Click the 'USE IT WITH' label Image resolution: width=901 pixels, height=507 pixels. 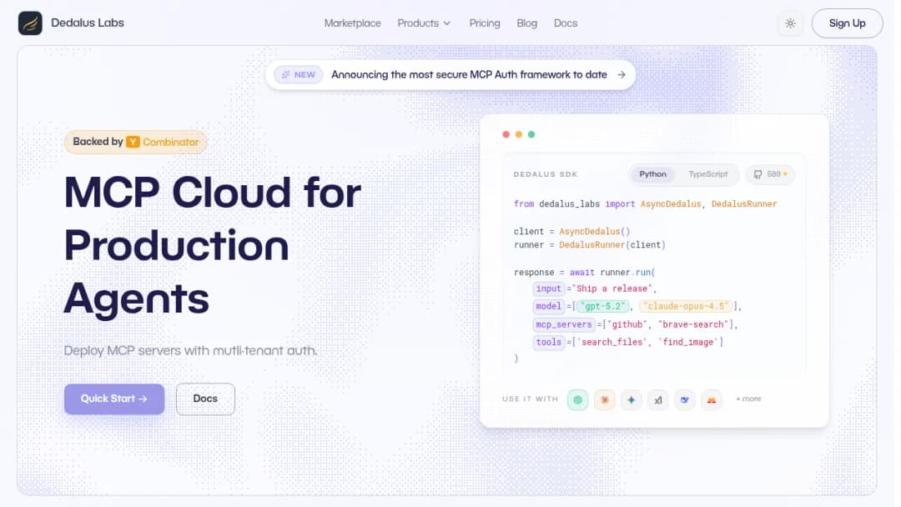(530, 399)
